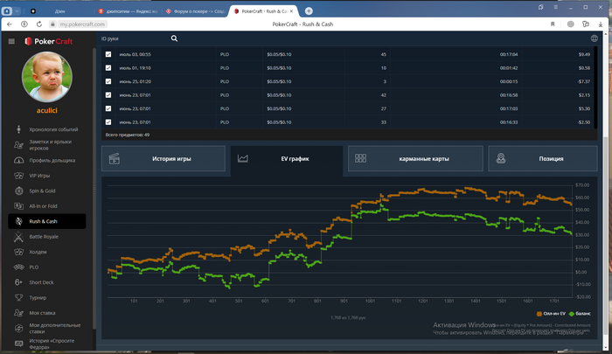
Task: Uncheck the 27-hand июнь 23 session
Action: click(108, 108)
